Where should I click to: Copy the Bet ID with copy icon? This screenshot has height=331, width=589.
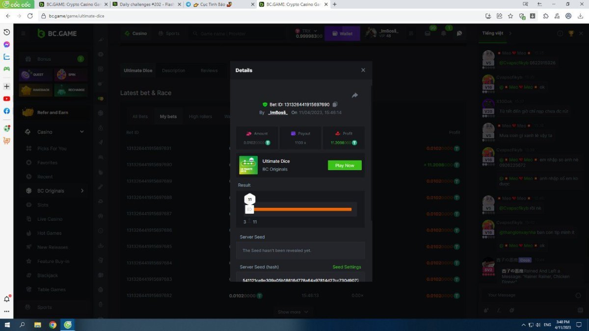tap(335, 104)
